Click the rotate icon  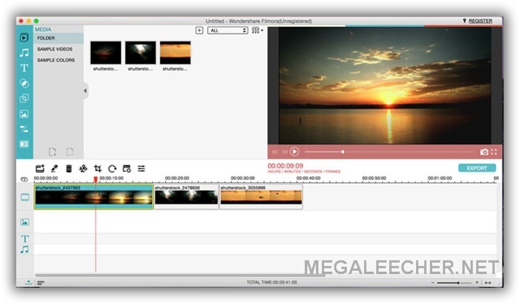112,169
